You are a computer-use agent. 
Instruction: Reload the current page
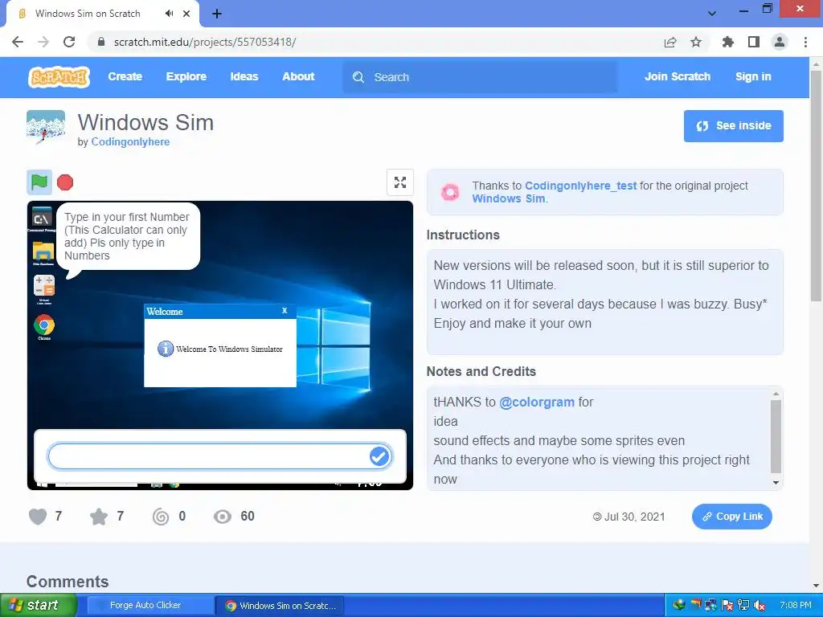pos(69,42)
